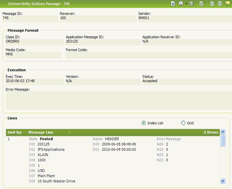Select message line 1 with Posted state
This screenshot has height=189, width=232.
pyautogui.click(x=46, y=139)
